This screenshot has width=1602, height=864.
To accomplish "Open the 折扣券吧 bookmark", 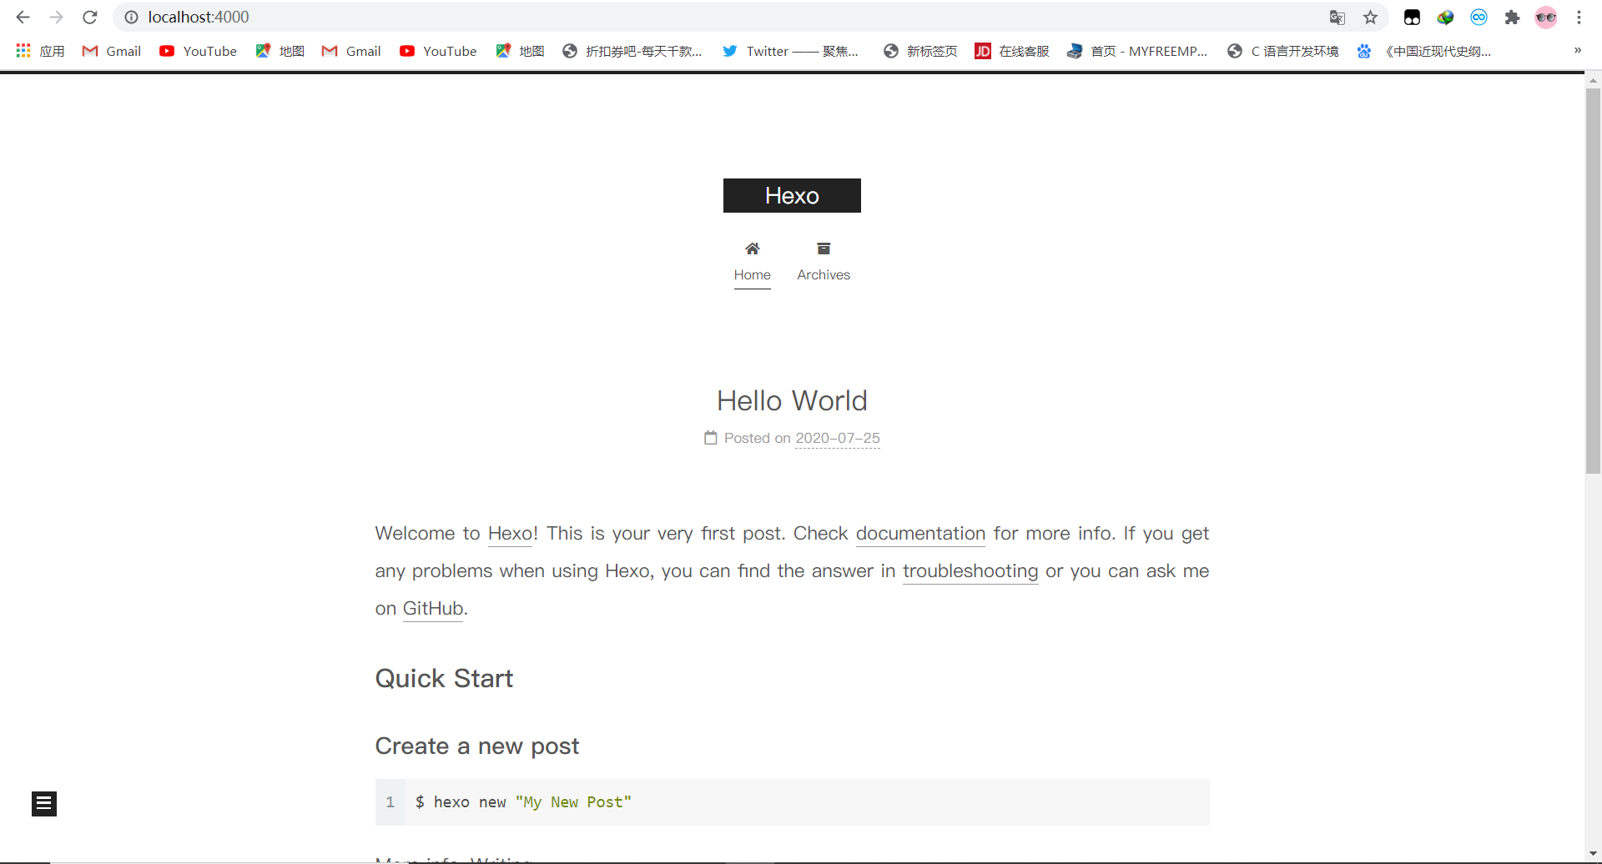I will pos(632,51).
